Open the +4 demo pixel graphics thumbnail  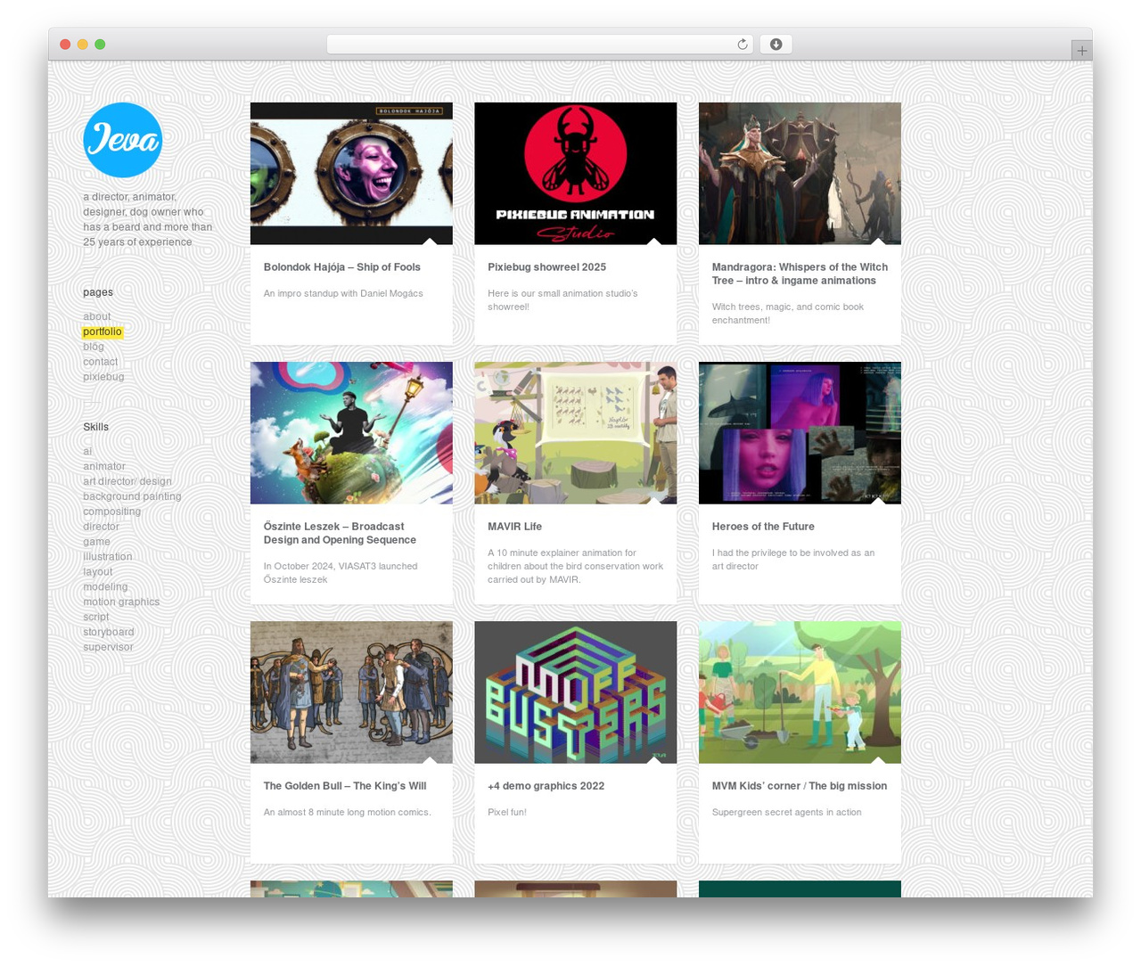click(575, 692)
